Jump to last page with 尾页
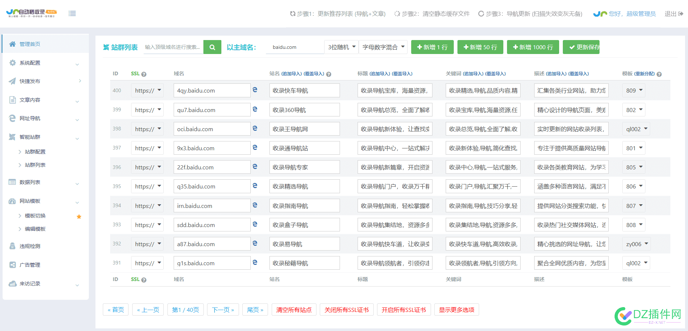This screenshot has width=688, height=331. (255, 310)
